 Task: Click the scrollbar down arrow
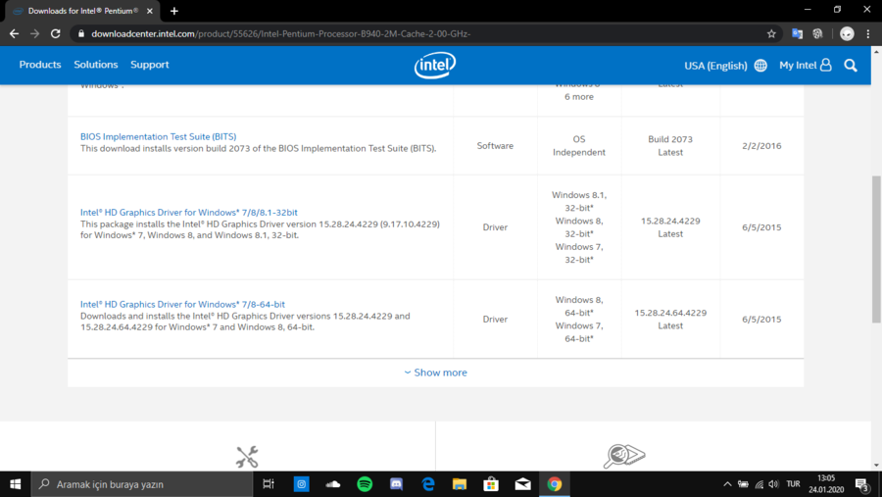point(876,465)
